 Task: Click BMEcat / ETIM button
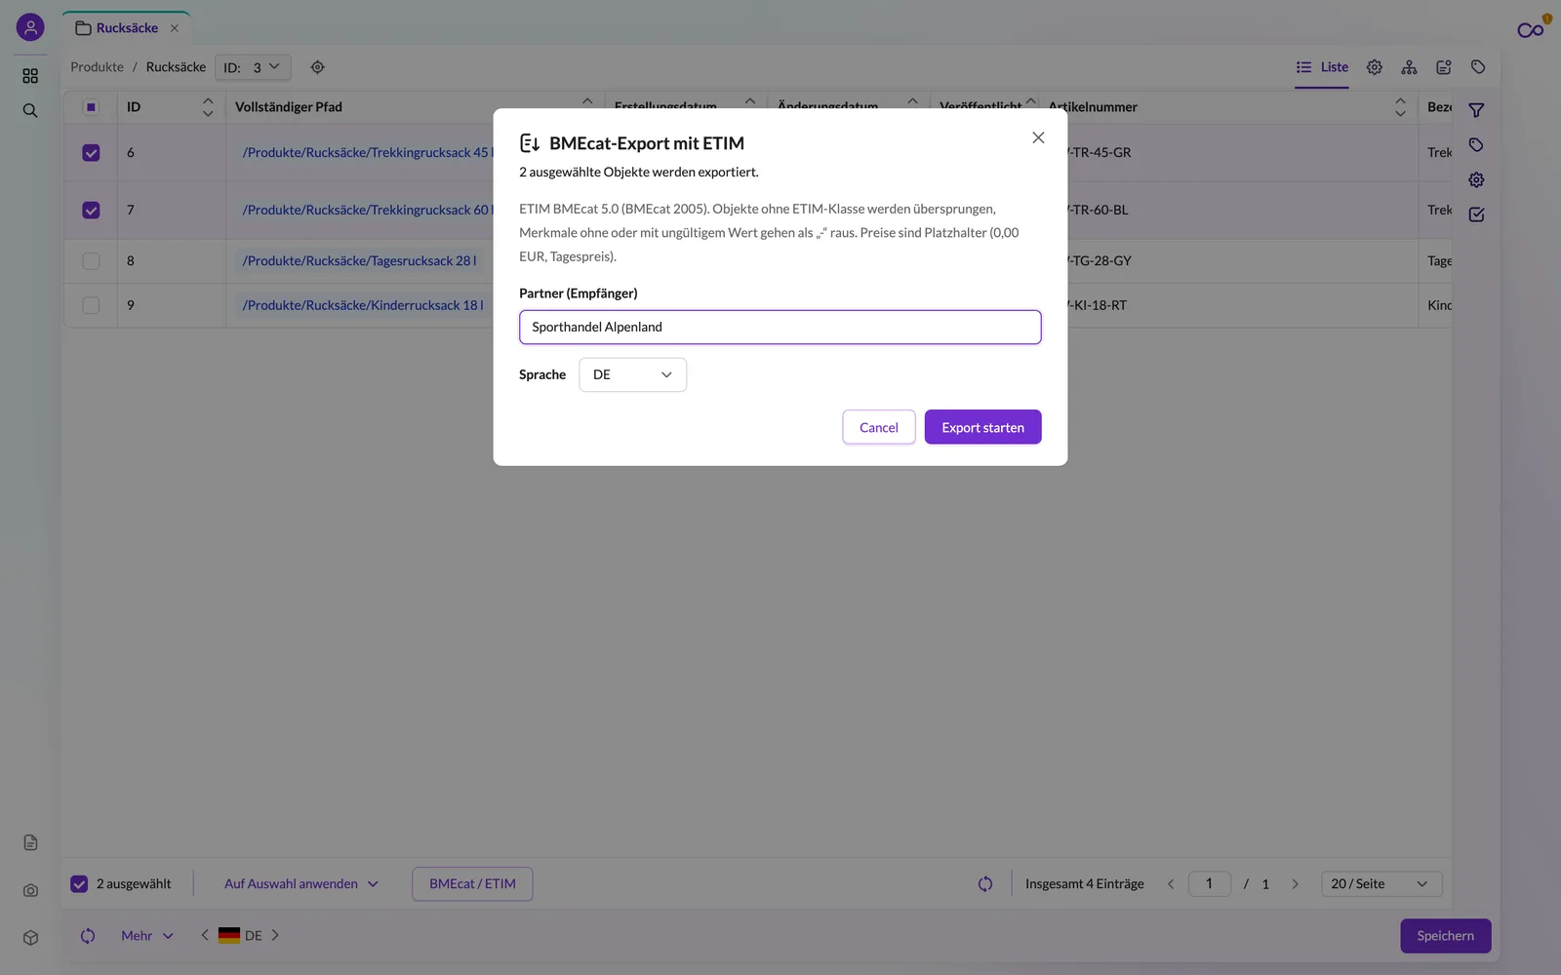pyautogui.click(x=472, y=884)
